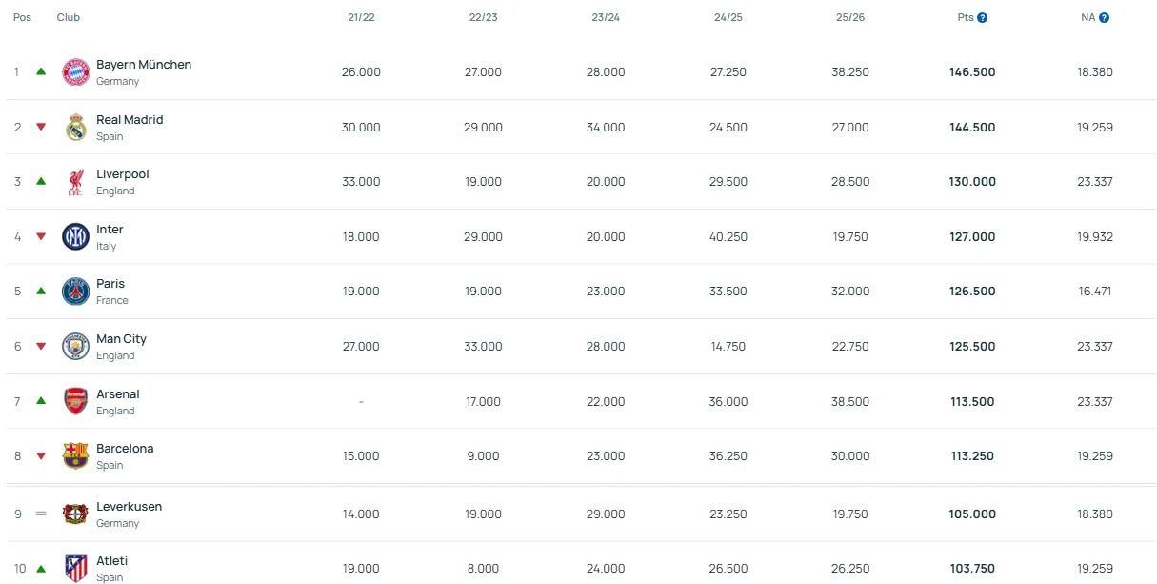
Task: Click the Real Madrid club crest
Action: (x=75, y=128)
